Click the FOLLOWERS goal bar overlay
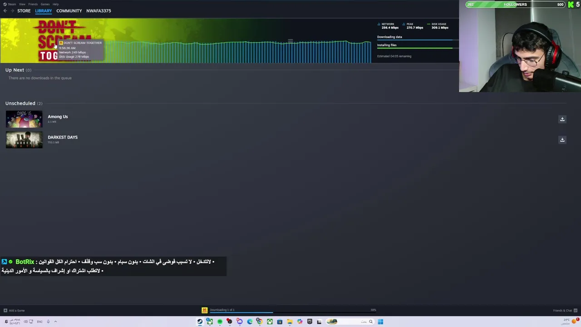The height and width of the screenshot is (327, 581). 515,5
